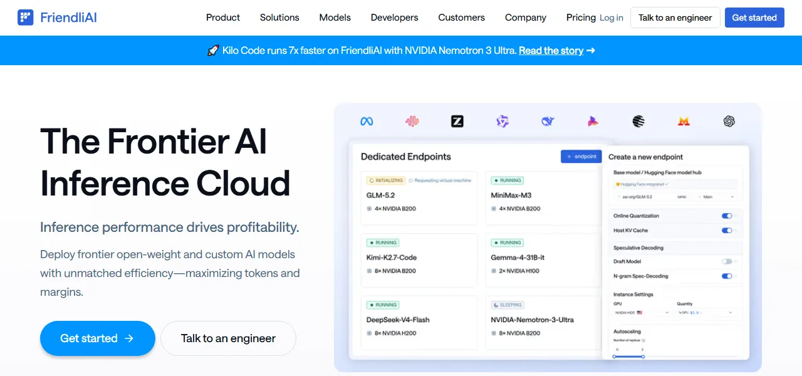Click the rocket emoji in the banner
802x376 pixels.
(213, 51)
